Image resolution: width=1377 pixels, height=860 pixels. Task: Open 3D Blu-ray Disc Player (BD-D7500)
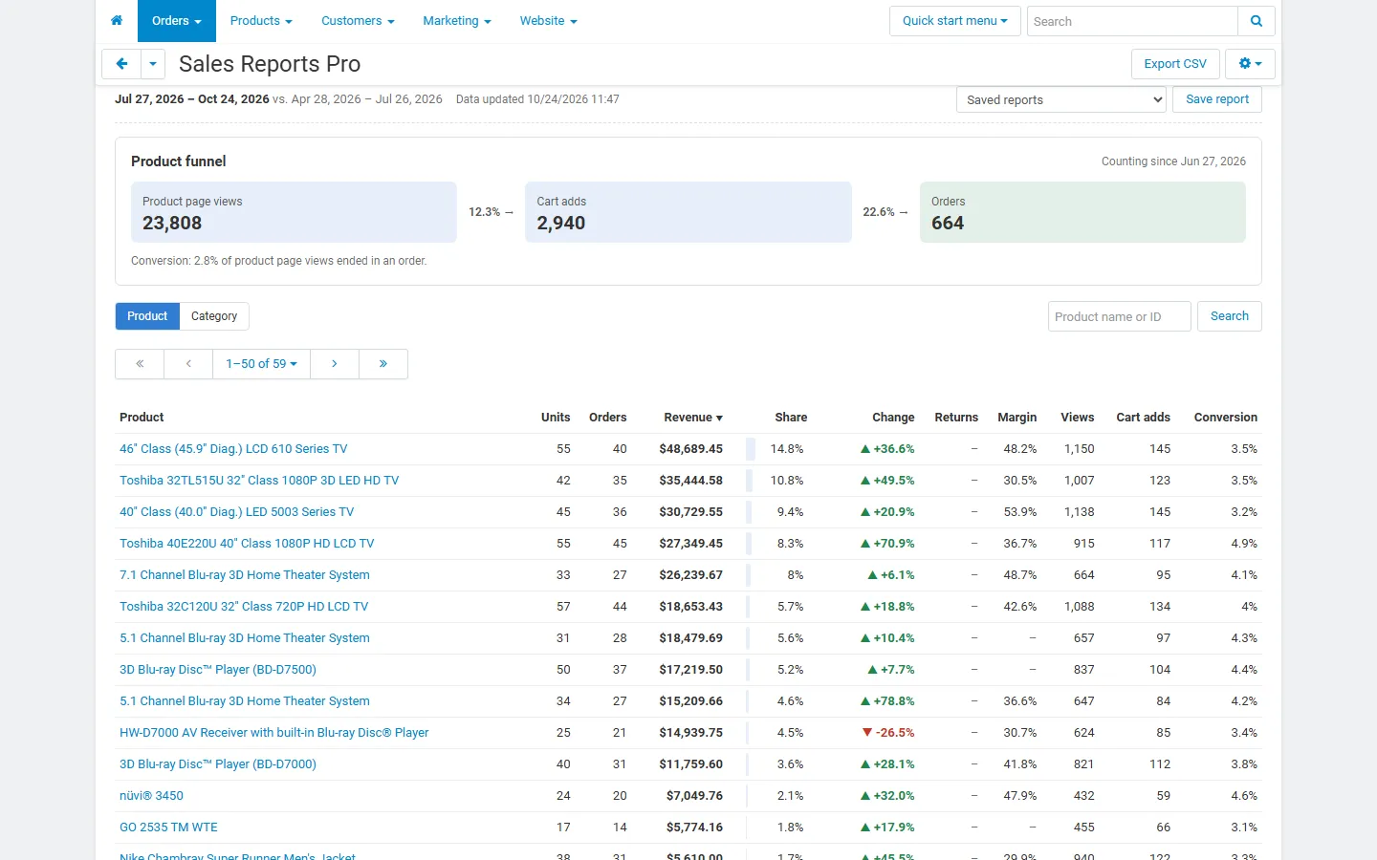(x=218, y=670)
